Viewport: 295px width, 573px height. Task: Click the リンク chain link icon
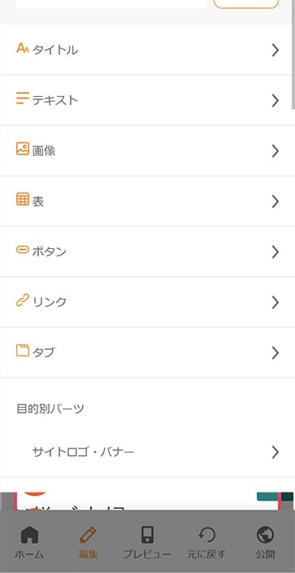pyautogui.click(x=22, y=301)
